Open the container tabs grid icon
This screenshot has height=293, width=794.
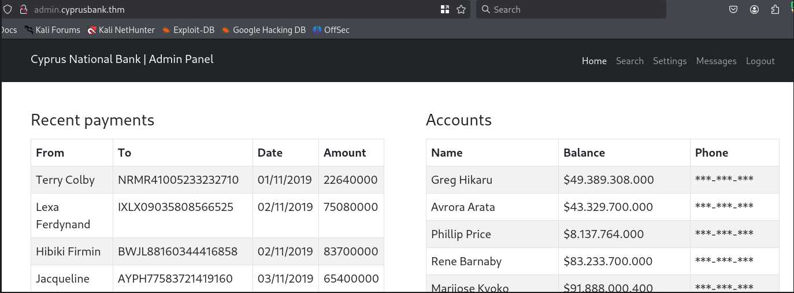click(x=444, y=9)
